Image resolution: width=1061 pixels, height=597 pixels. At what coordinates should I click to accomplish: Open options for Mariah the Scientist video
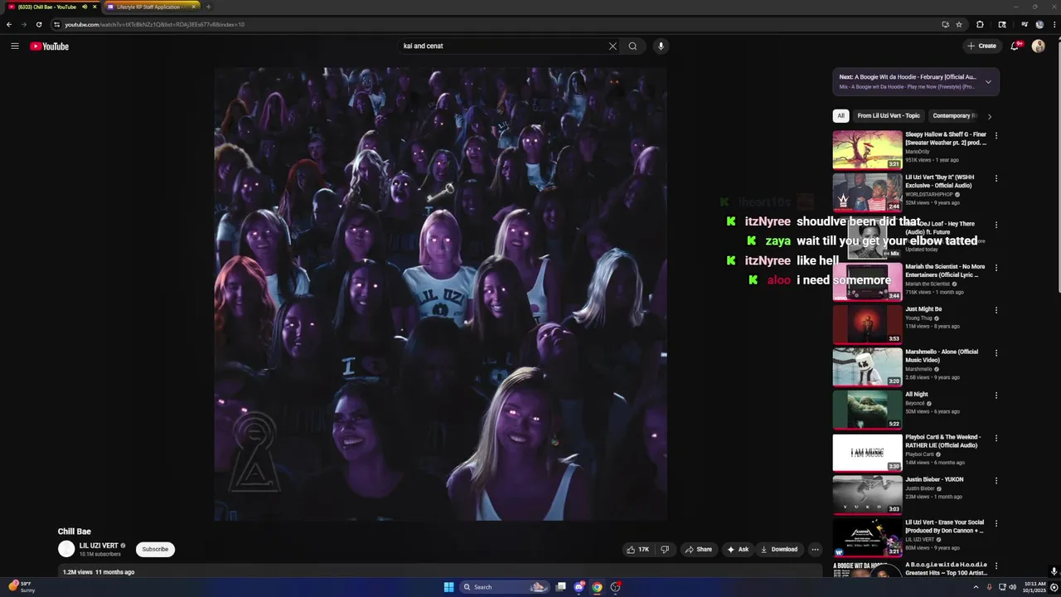[x=996, y=268]
